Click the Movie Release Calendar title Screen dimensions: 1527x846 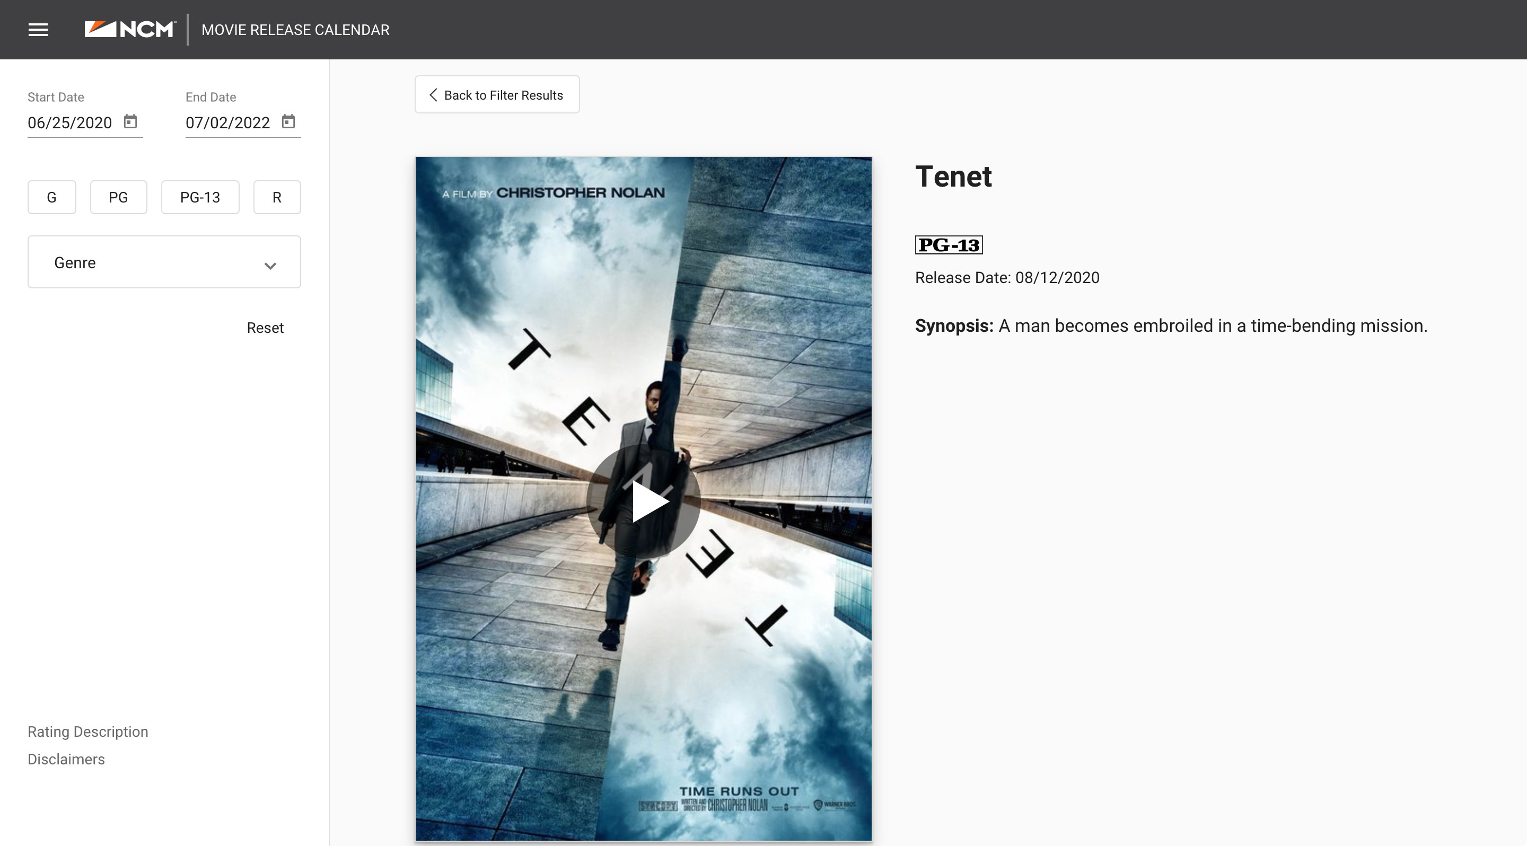tap(295, 30)
